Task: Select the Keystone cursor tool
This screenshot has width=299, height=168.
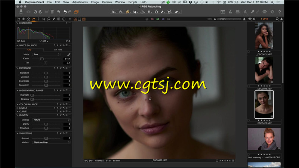Action: pos(149,12)
